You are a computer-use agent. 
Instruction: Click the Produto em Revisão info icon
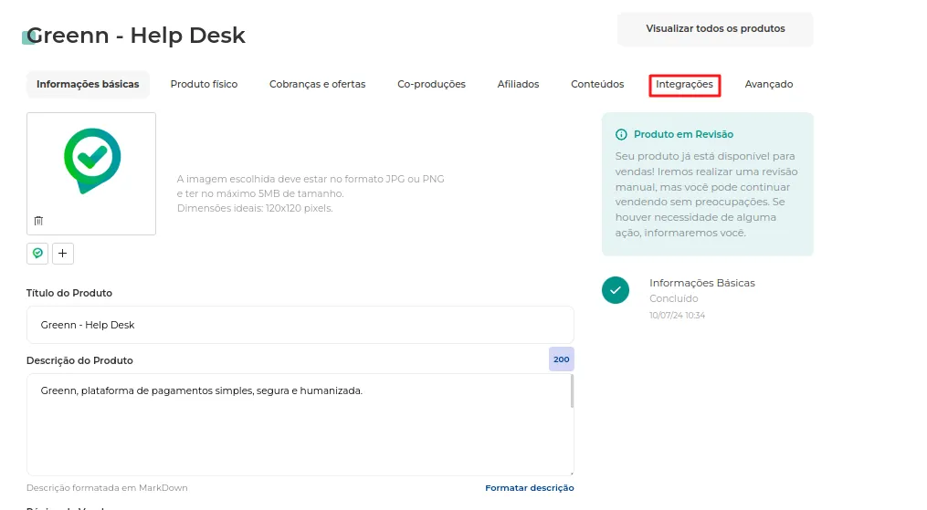[x=621, y=135]
